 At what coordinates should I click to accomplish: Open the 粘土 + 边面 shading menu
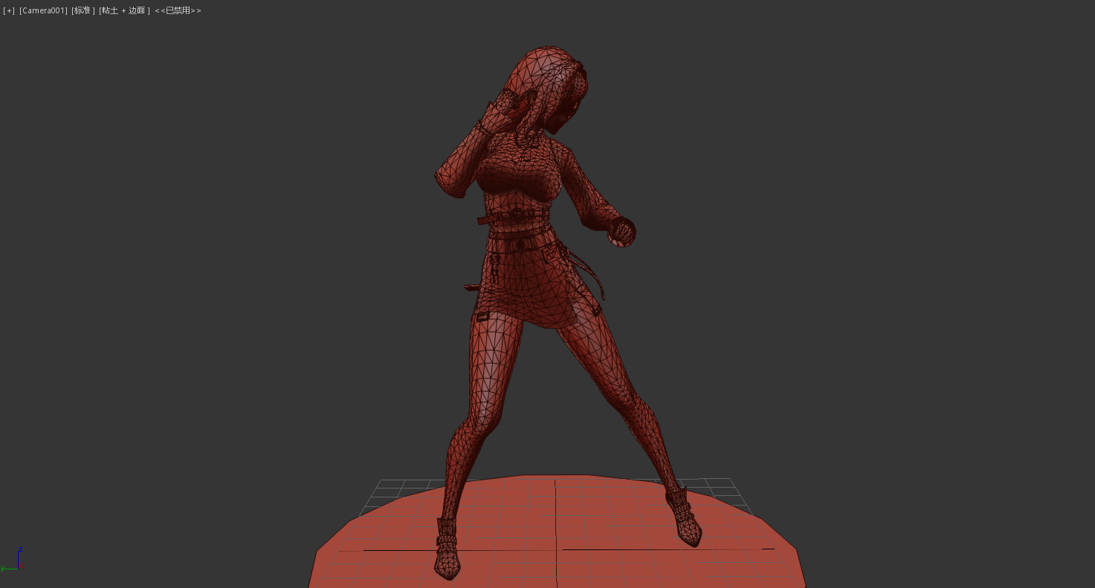(x=124, y=10)
